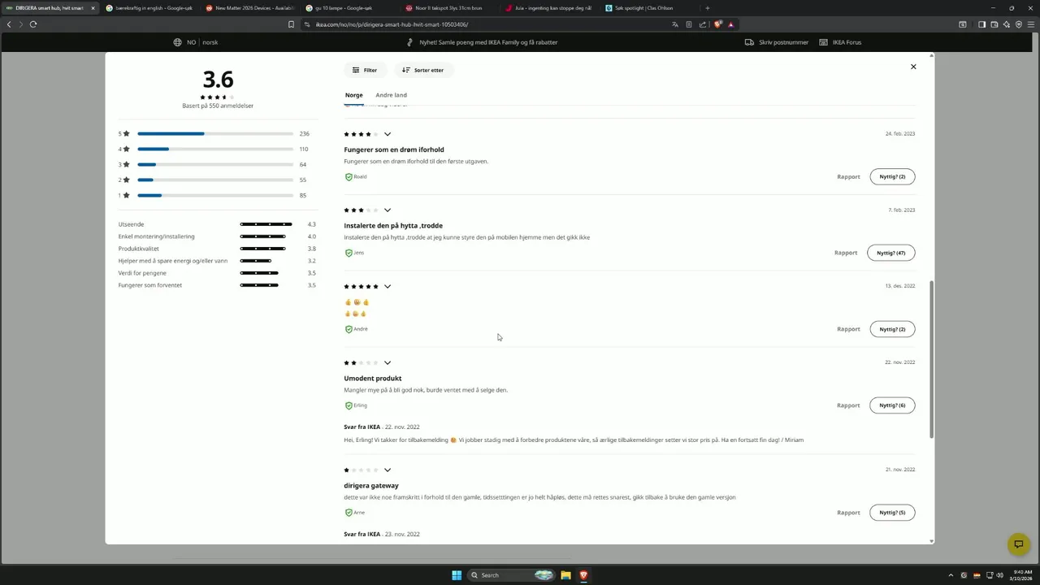Click Nyttig? (47) on Jens's review
This screenshot has width=1040, height=585.
click(x=891, y=253)
